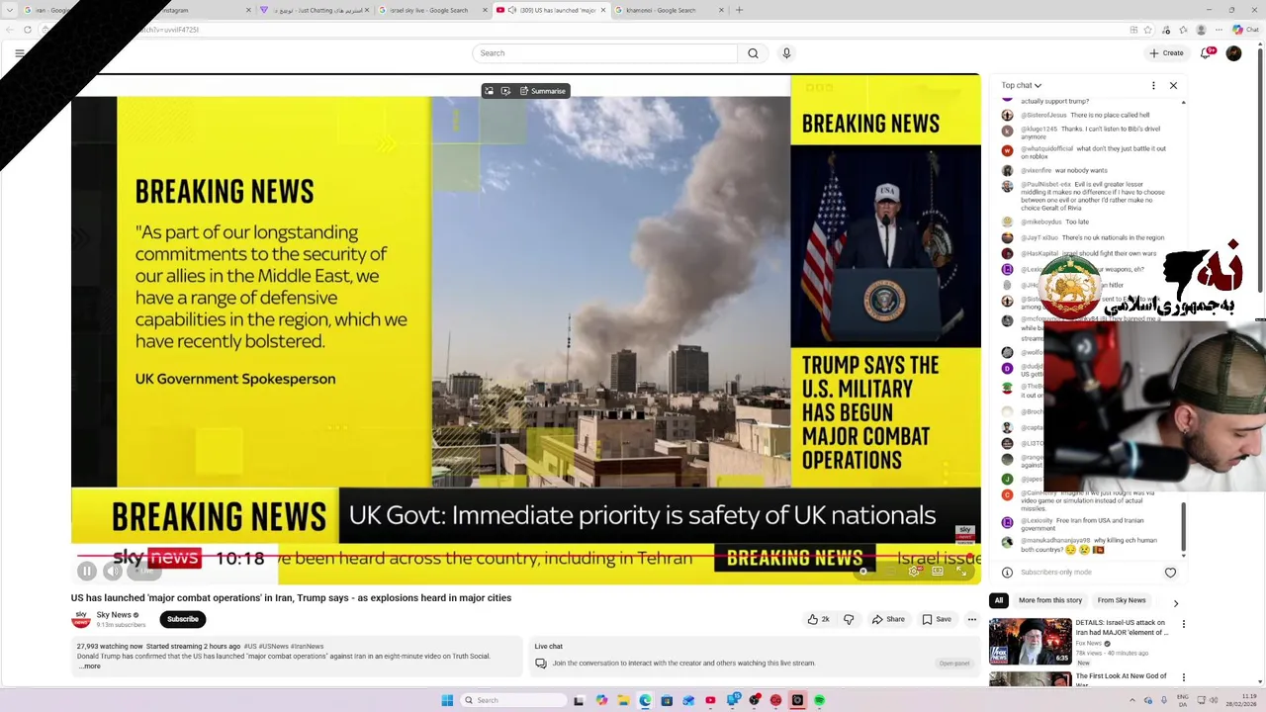
Task: Open The First Look At New God of War video
Action: (1122, 680)
